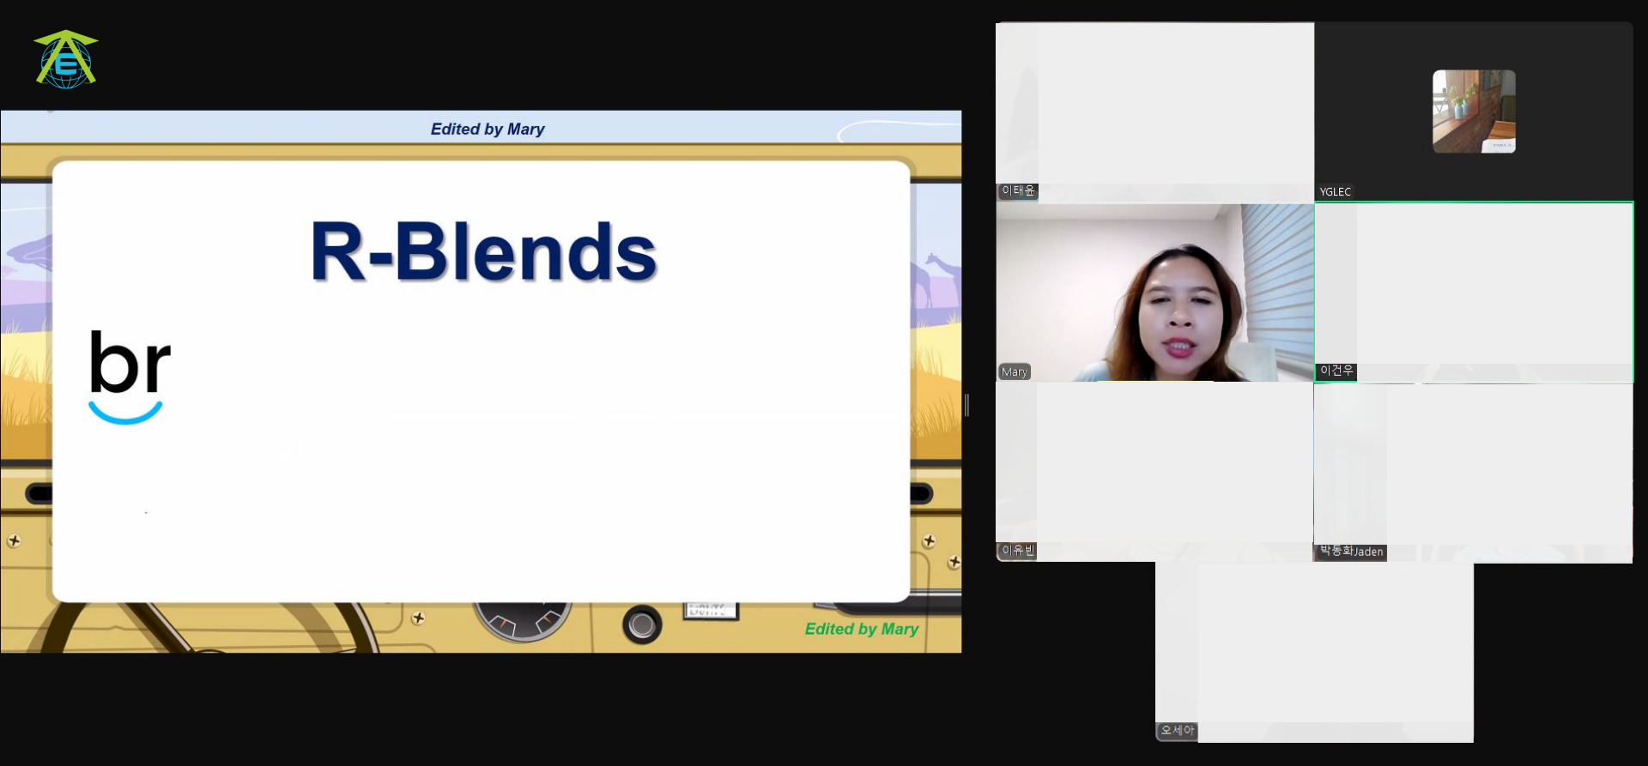The width and height of the screenshot is (1648, 766).
Task: Click the 이건우 name label
Action: pyautogui.click(x=1336, y=371)
